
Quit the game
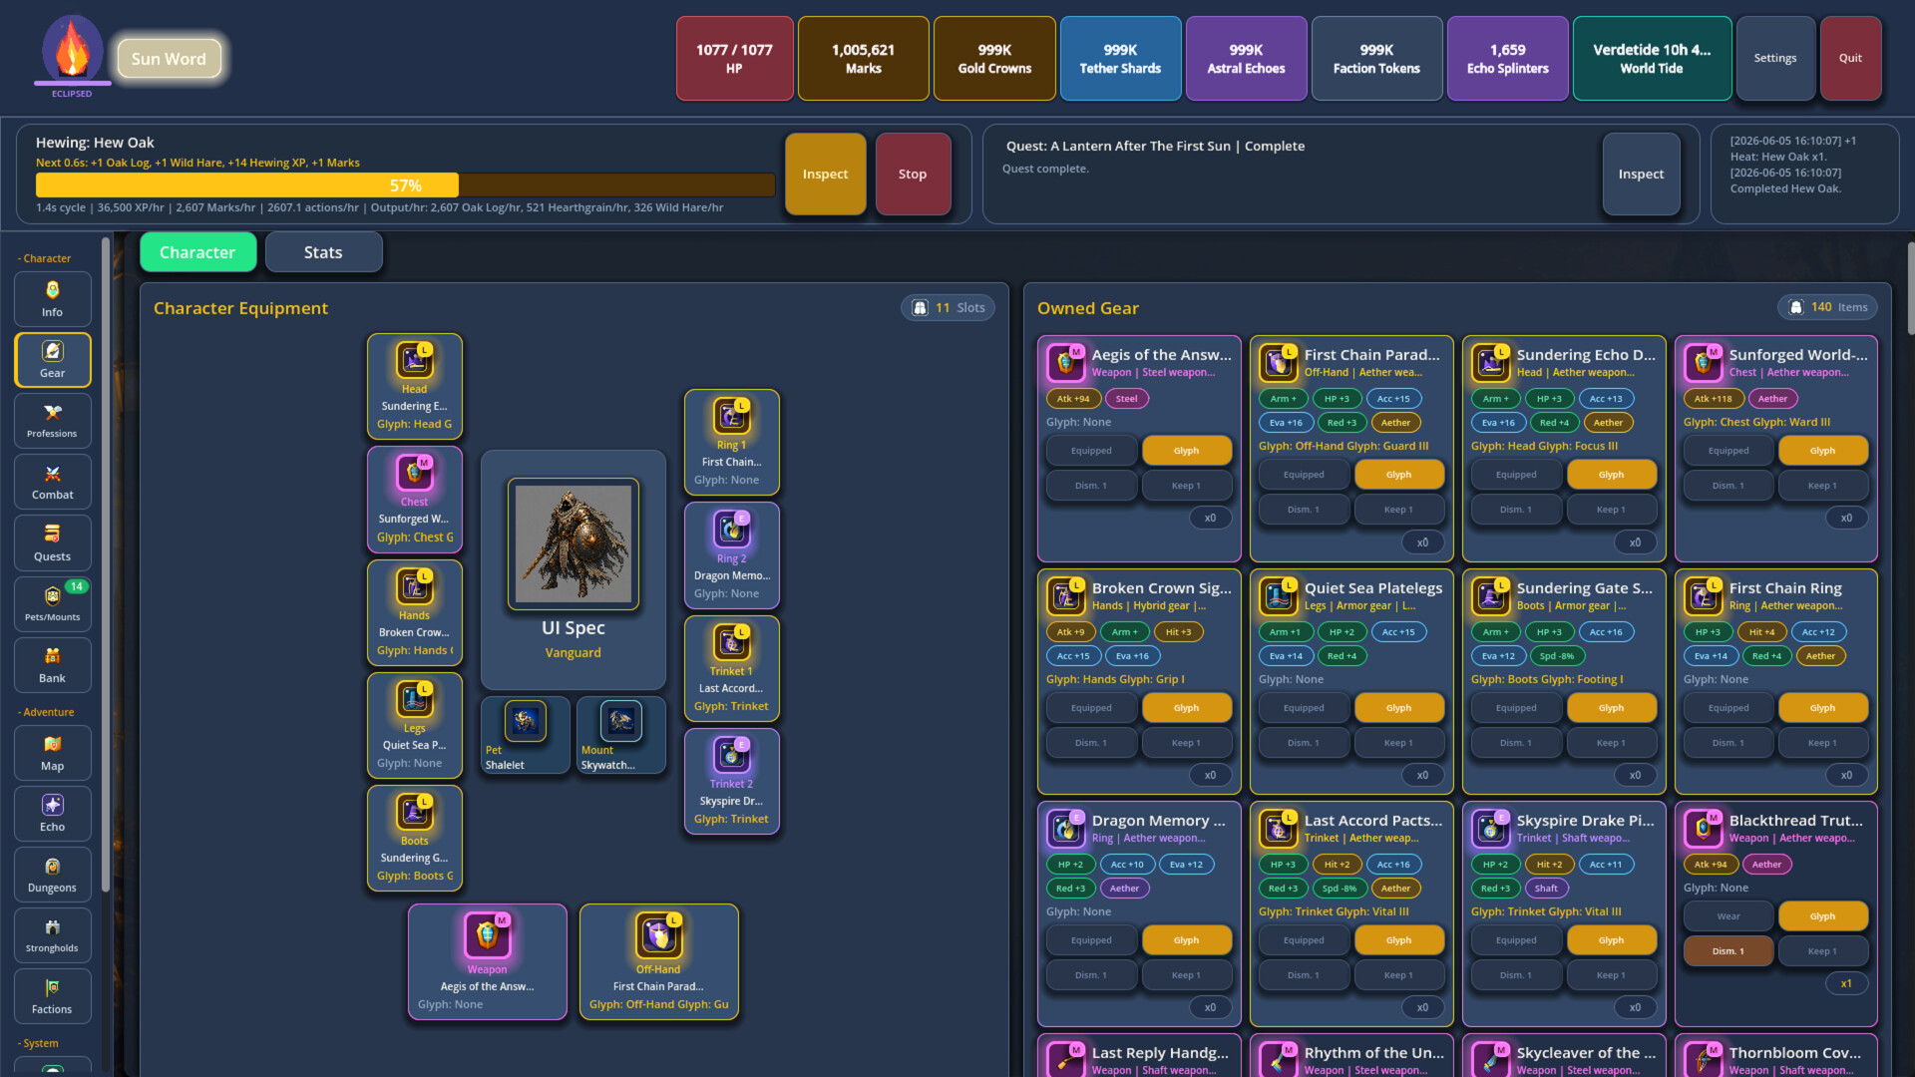pos(1850,58)
